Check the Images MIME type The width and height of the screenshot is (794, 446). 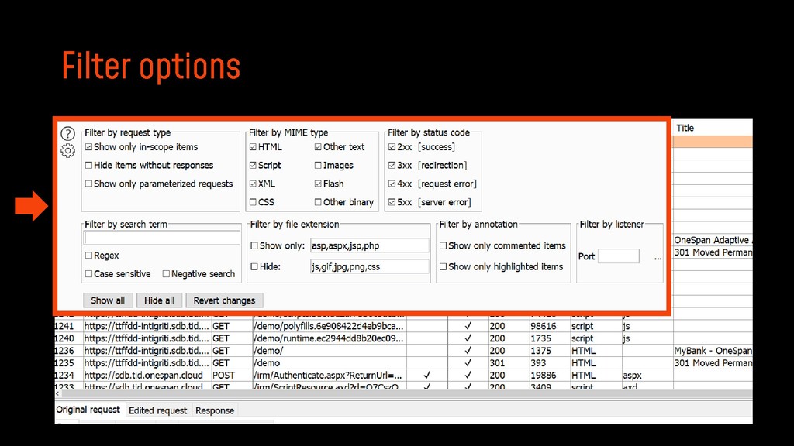coord(318,165)
